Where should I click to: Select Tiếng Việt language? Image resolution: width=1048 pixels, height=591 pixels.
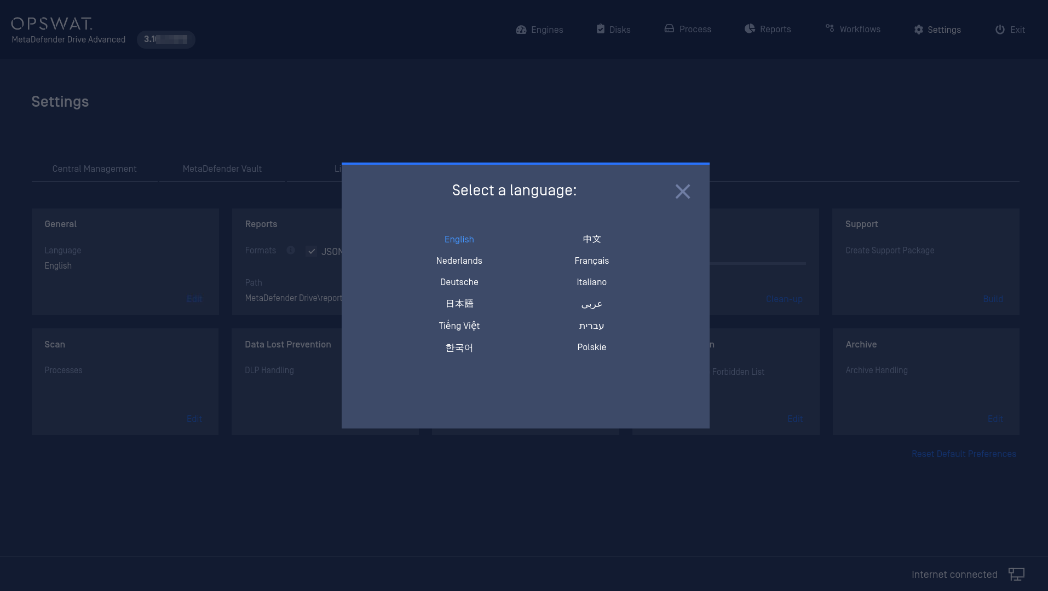pos(459,326)
